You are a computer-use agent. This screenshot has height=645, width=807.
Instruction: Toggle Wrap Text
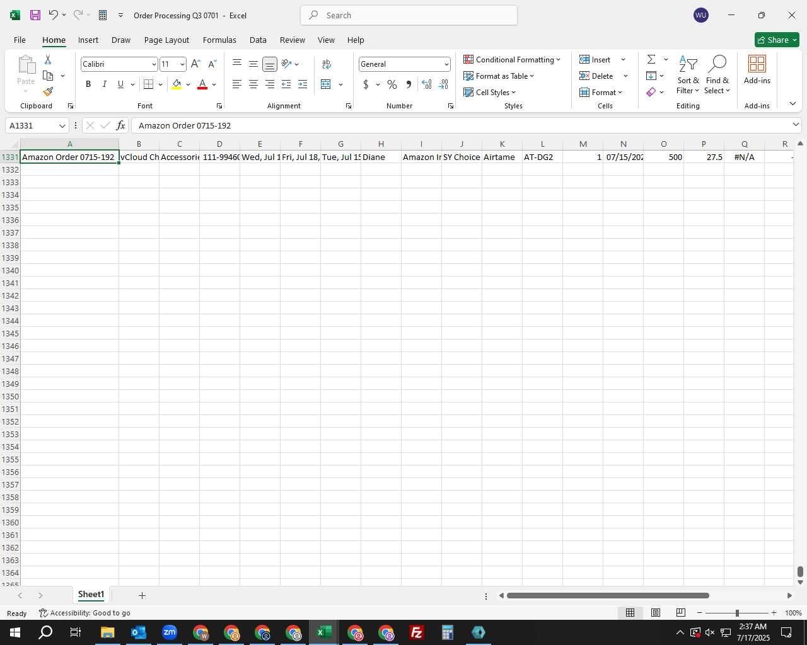coord(327,64)
